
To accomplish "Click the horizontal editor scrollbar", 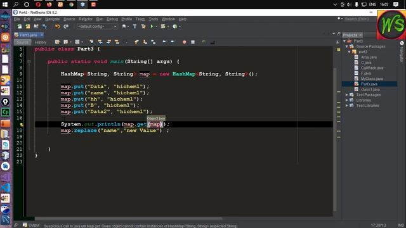I will tap(128, 218).
